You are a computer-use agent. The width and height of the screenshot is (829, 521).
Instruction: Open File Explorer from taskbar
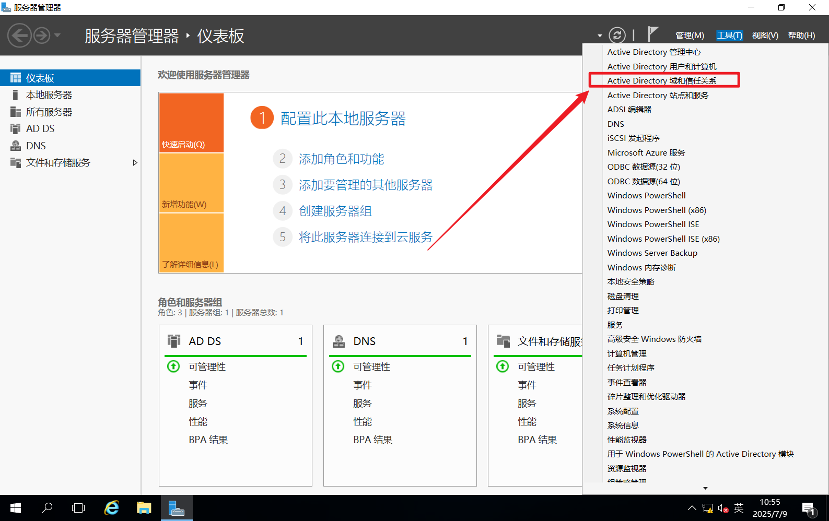(x=144, y=508)
